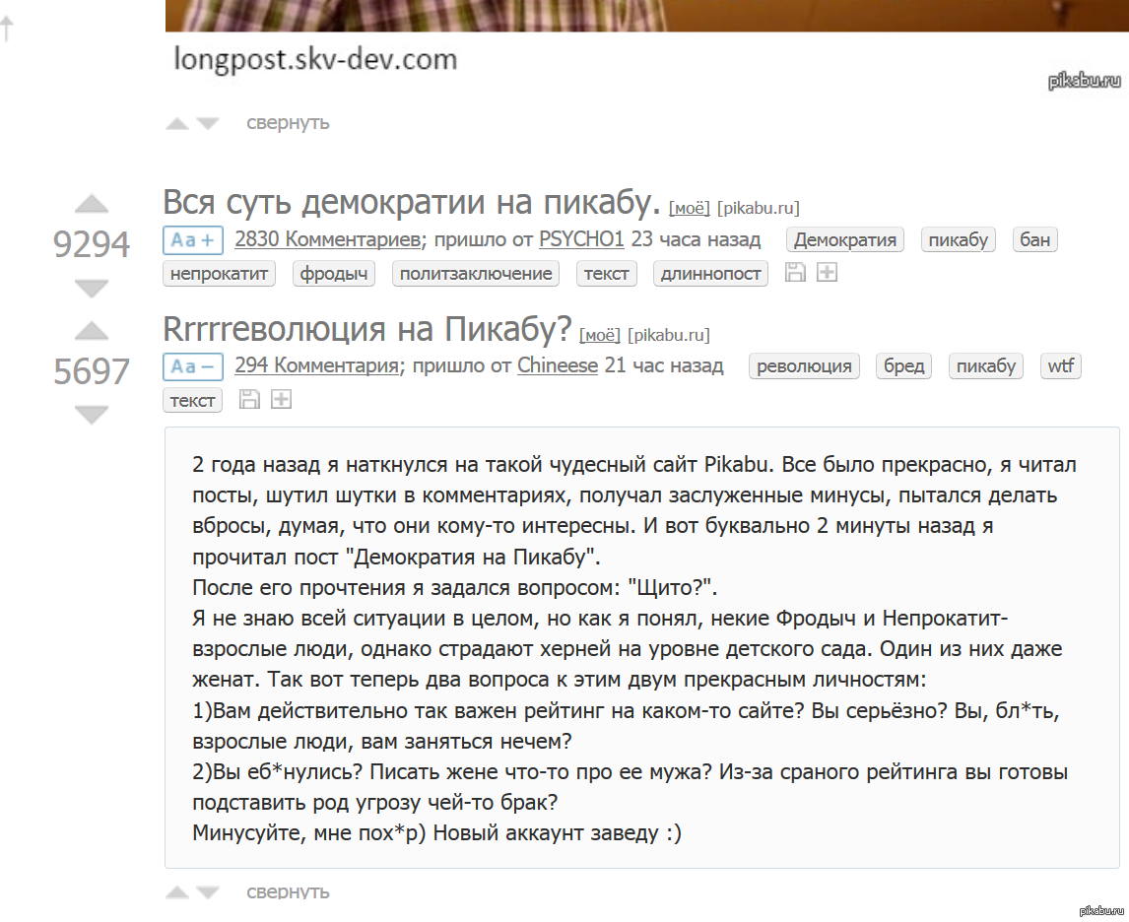Open user PSYCHO1 profile
This screenshot has height=922, width=1129.
581,239
